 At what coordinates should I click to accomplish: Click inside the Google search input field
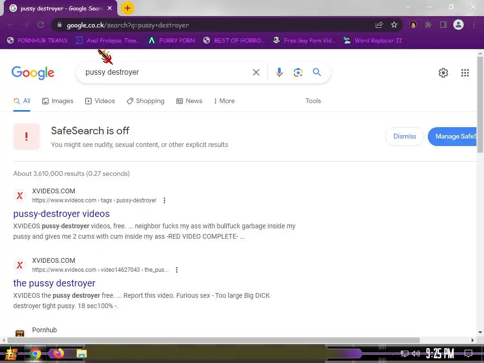(167, 72)
